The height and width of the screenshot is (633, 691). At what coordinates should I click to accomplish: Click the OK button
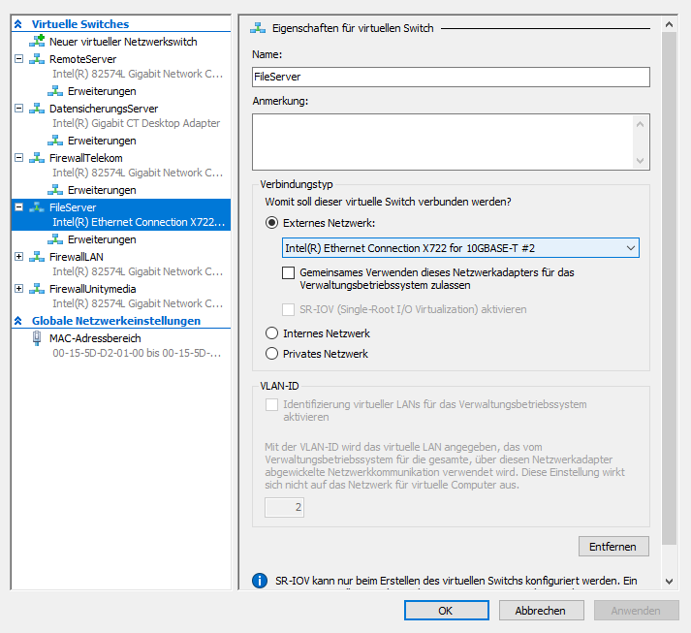pos(447,611)
